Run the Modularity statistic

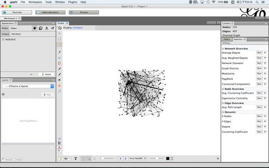point(259,73)
